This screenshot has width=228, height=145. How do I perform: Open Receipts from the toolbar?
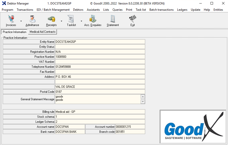click(51, 20)
